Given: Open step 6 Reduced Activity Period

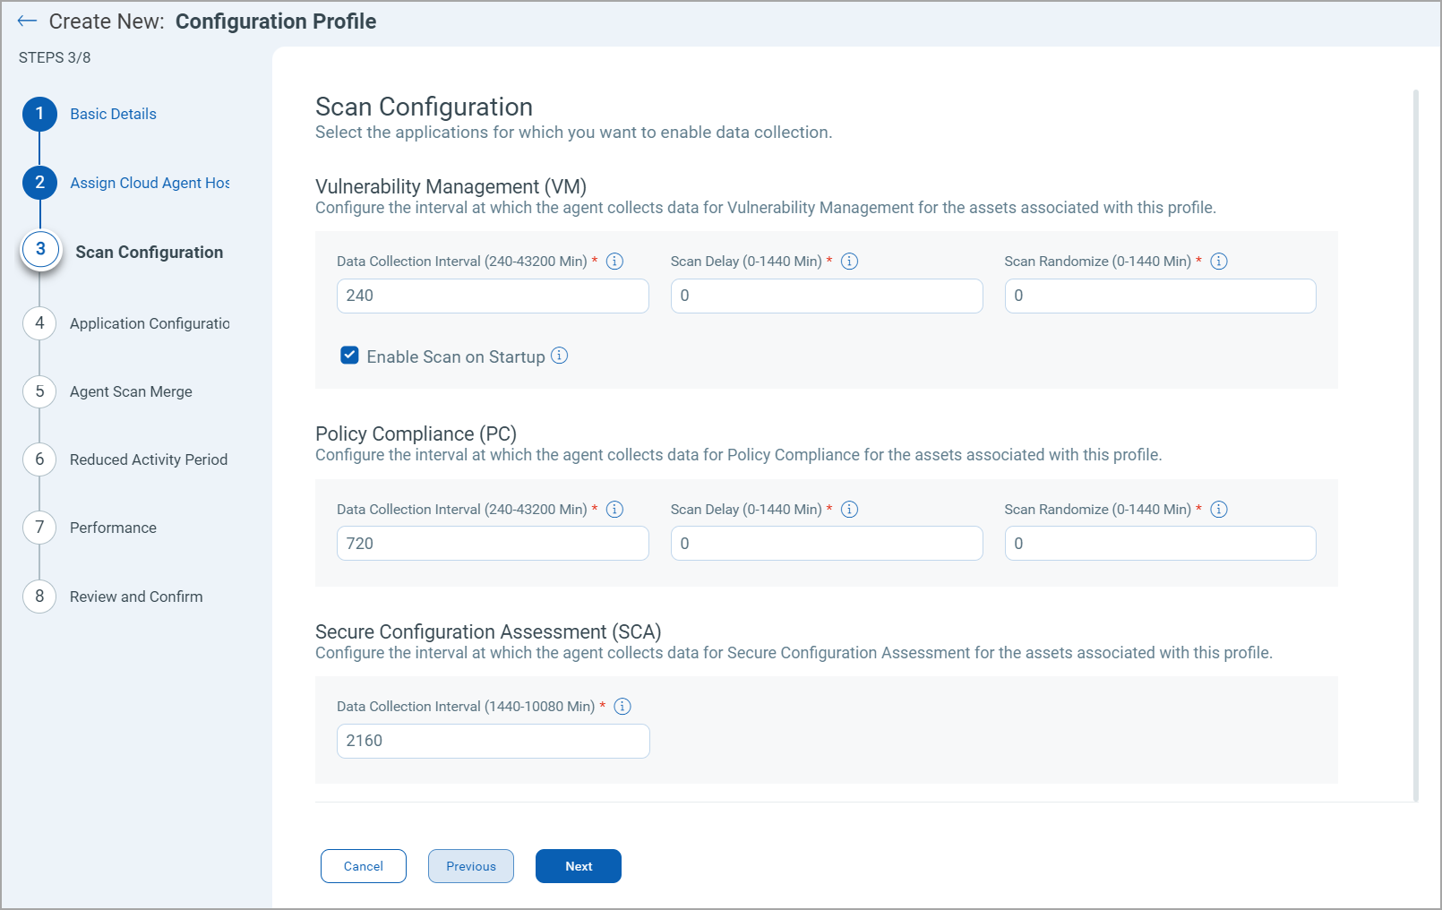Looking at the screenshot, I should pyautogui.click(x=148, y=459).
